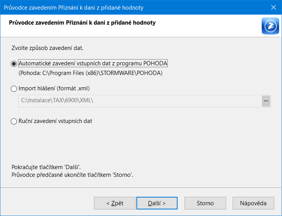
Task: Click the 'Zvolte způsob zavedení dat.' instruction
Action: pos(47,48)
